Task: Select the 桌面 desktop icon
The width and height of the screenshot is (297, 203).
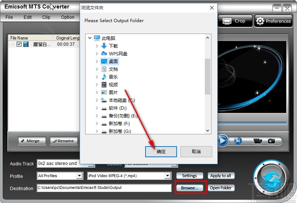Action: tap(104, 61)
